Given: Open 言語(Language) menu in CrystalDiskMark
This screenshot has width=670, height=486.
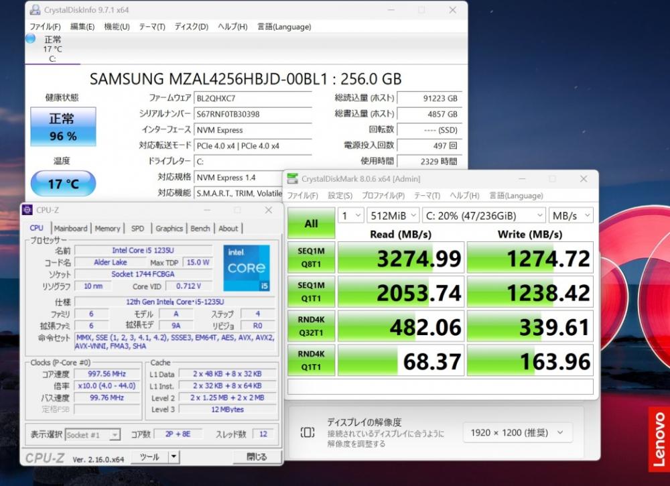Looking at the screenshot, I should 516,195.
